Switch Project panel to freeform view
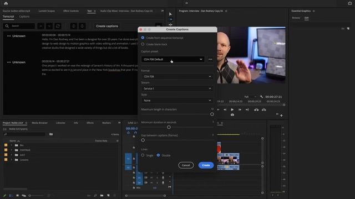The image size is (355, 199). (x=24, y=196)
